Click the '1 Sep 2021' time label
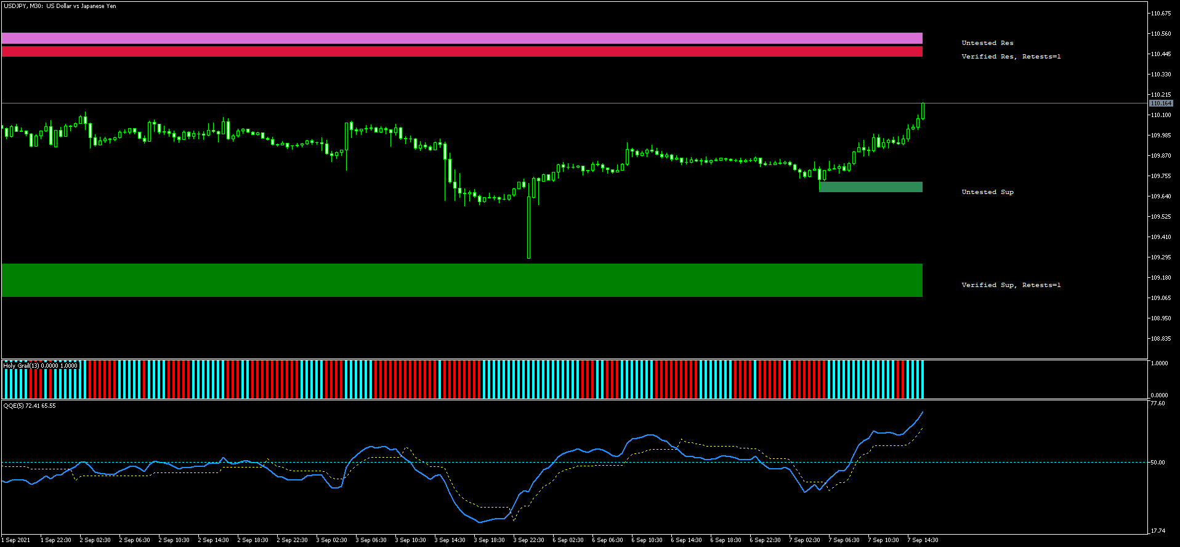This screenshot has height=547, width=1180. tap(15, 540)
